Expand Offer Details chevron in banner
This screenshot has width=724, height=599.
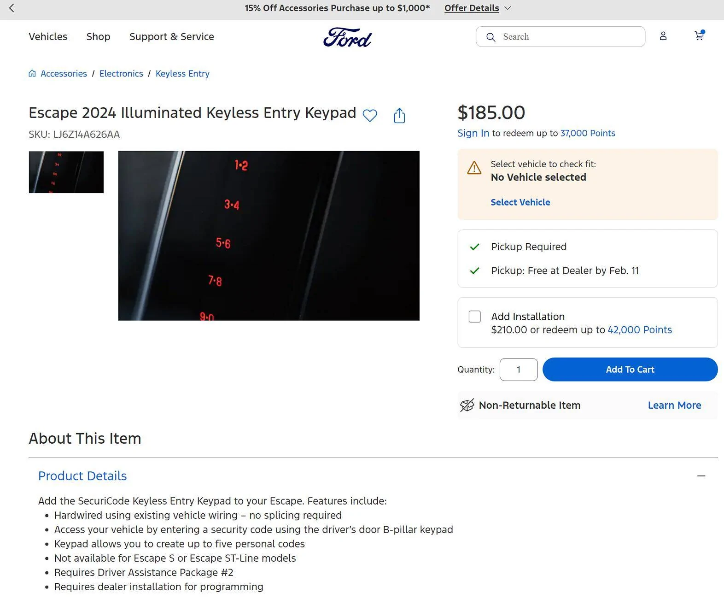(508, 8)
